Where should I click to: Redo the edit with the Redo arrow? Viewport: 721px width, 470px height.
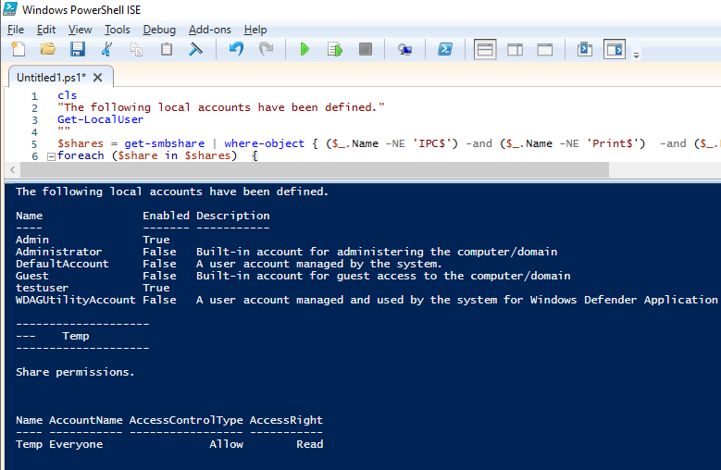coord(267,49)
